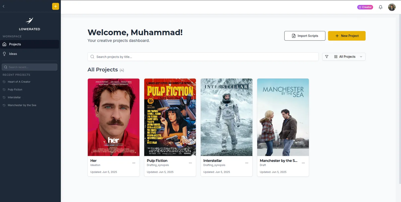Click the Creator badge
401x202 pixels.
(x=365, y=7)
